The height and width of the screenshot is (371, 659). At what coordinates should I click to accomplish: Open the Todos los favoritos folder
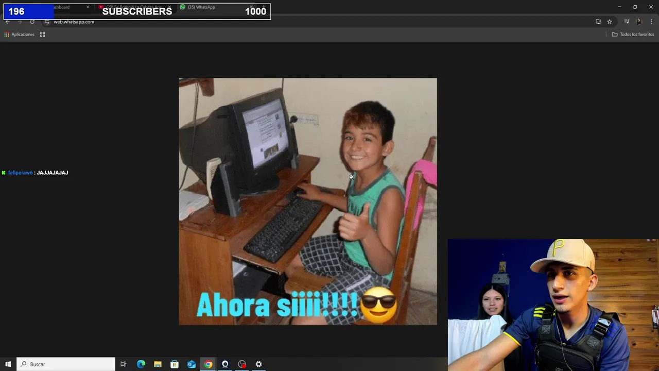[633, 35]
